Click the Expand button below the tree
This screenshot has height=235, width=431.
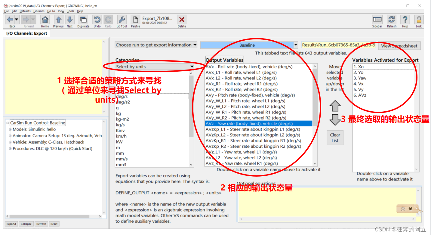click(11, 224)
